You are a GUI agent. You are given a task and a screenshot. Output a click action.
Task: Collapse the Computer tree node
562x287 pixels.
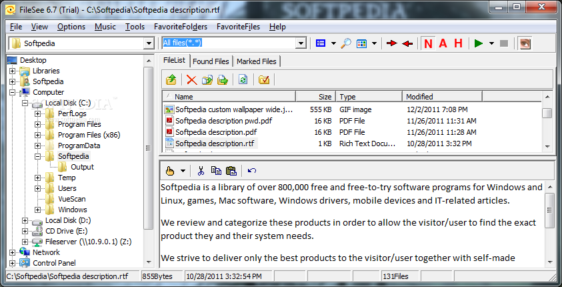[13, 92]
